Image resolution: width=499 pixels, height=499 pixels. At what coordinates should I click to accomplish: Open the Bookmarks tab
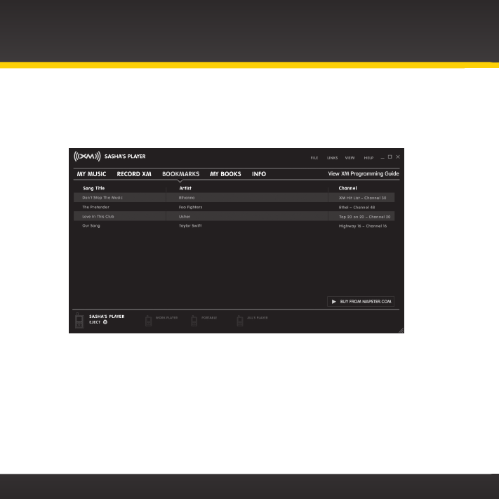tap(181, 174)
